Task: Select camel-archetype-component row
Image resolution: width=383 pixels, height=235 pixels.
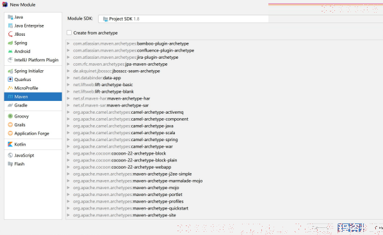Action: pyautogui.click(x=224, y=119)
